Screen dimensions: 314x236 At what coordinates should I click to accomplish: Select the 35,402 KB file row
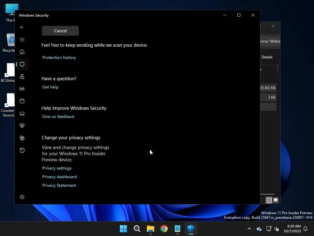click(x=268, y=88)
